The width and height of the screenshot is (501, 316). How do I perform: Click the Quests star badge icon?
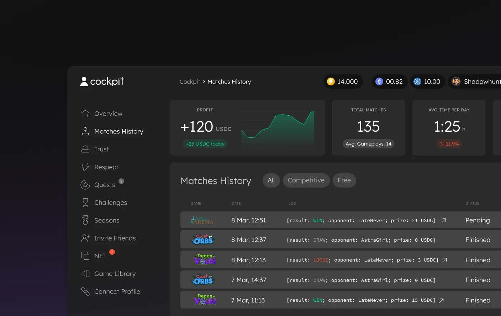(x=85, y=185)
